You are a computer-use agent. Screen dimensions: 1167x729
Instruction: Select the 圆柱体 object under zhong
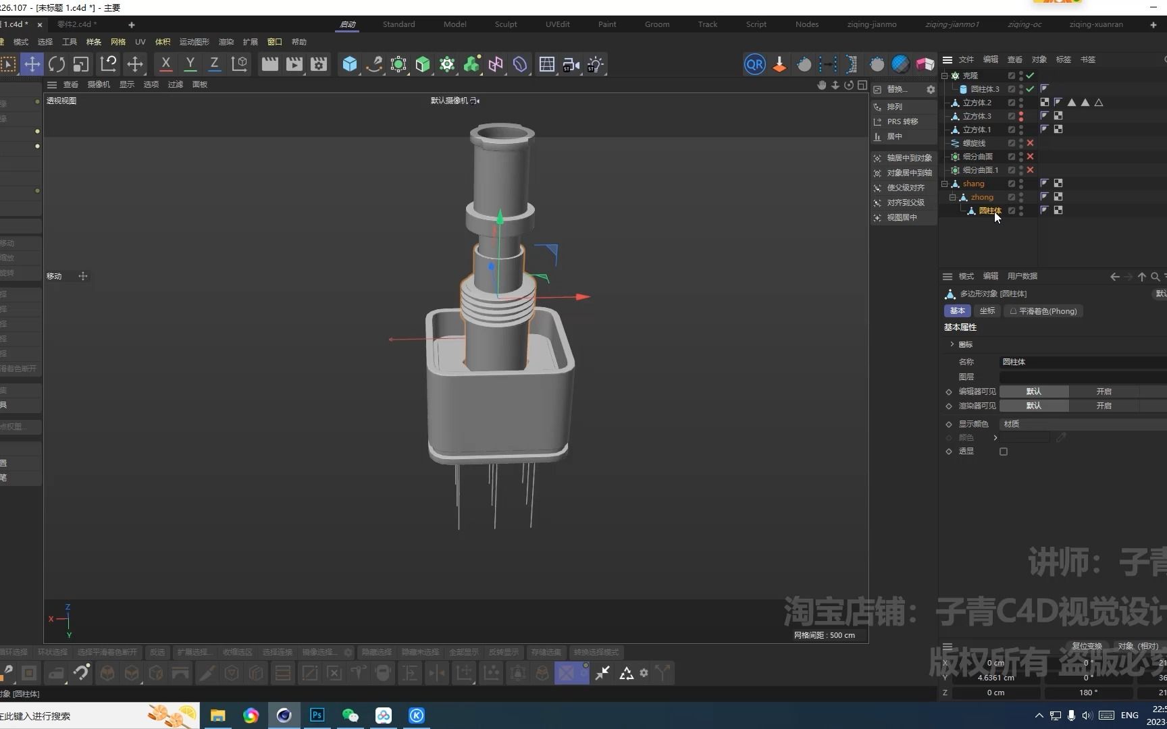tap(990, 211)
